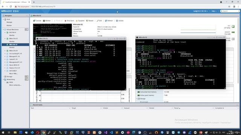Open Actions in MikroTik-03 console window
The width and height of the screenshot is (241, 135).
click(x=120, y=39)
